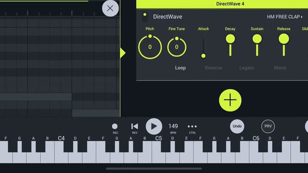Screen dimensions: 308x173
Task: Click the Decay slider handle
Action: pyautogui.click(x=230, y=39)
